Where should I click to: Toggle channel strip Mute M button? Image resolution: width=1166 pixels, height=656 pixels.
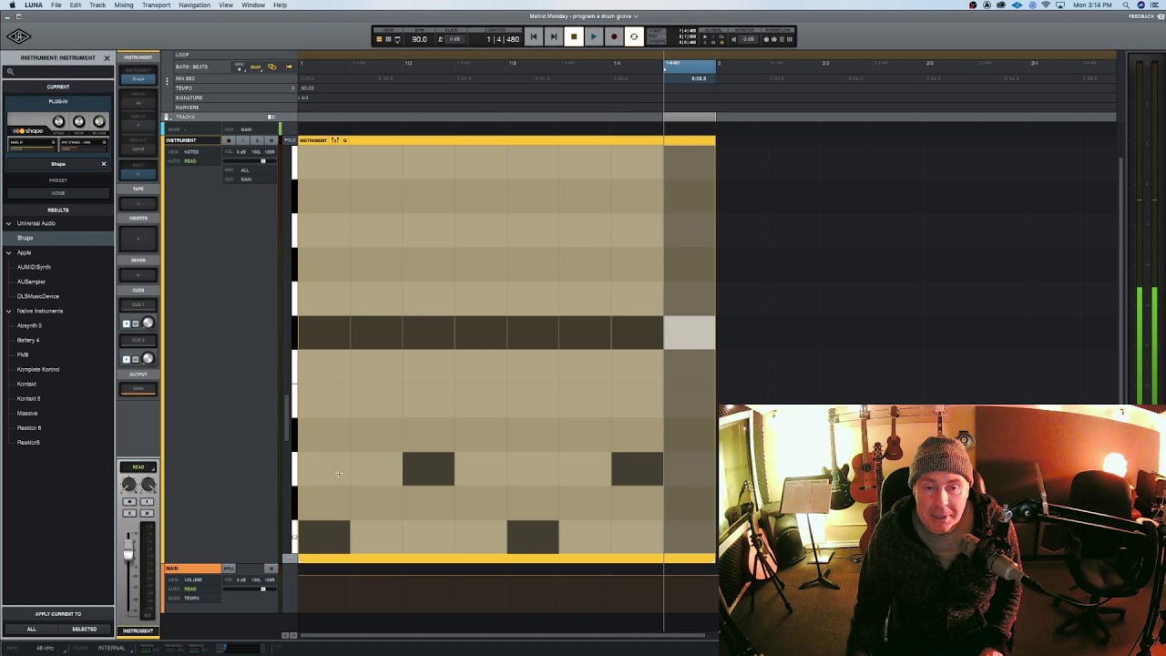coord(147,513)
